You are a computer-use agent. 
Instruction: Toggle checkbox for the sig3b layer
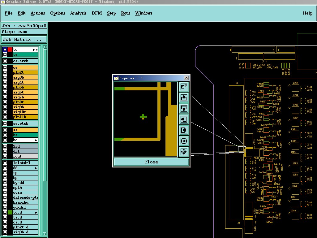pos(5,77)
